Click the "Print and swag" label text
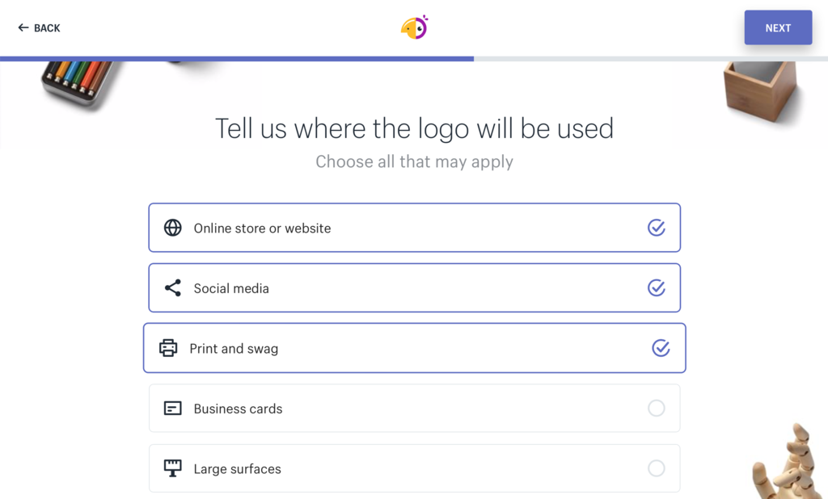Image resolution: width=828 pixels, height=499 pixels. (234, 349)
